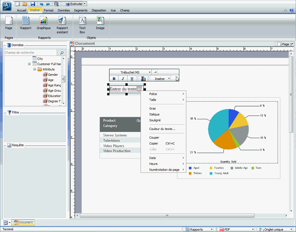Redo the last undone action
The image size is (296, 232).
point(48,4)
